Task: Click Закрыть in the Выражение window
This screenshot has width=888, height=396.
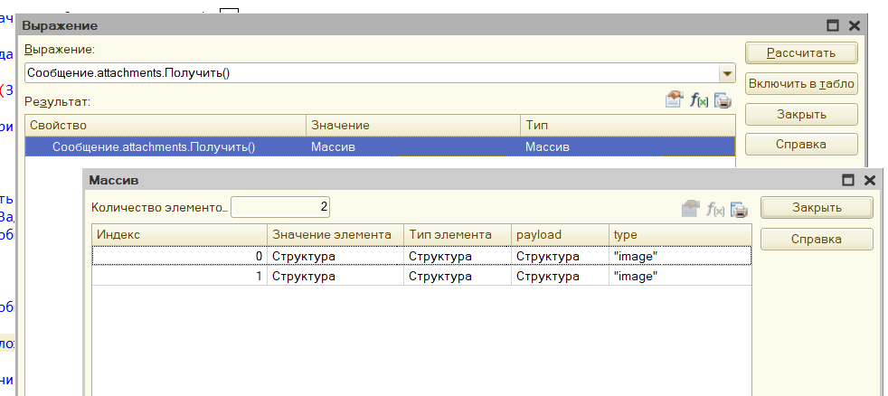Action: [801, 114]
